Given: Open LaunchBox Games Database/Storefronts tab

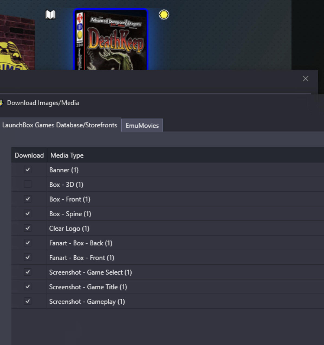Looking at the screenshot, I should click(60, 125).
